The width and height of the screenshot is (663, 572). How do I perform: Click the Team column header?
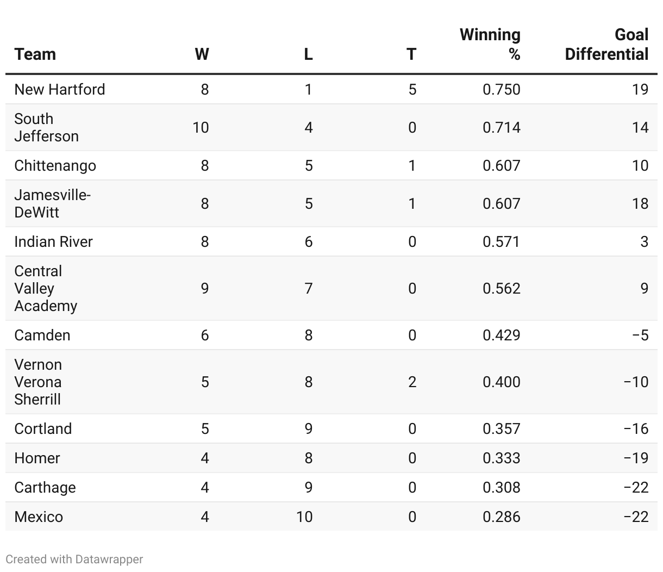(x=35, y=54)
